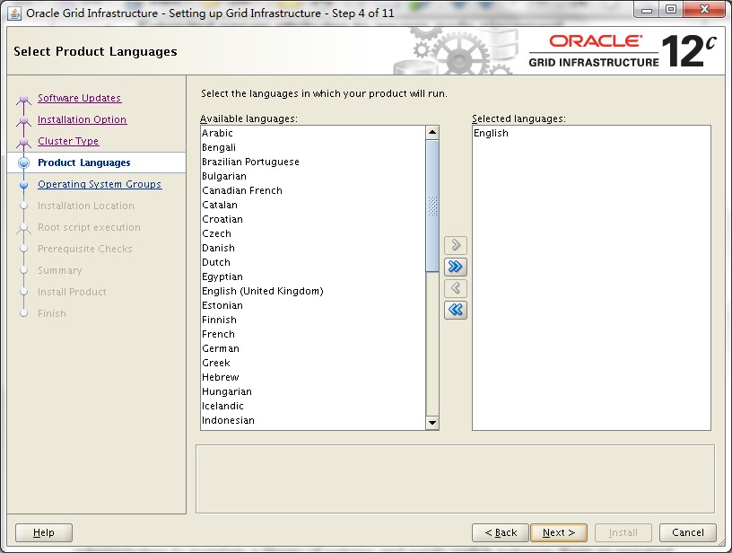Select Product Languages in step list
Image resolution: width=732 pixels, height=553 pixels.
84,162
